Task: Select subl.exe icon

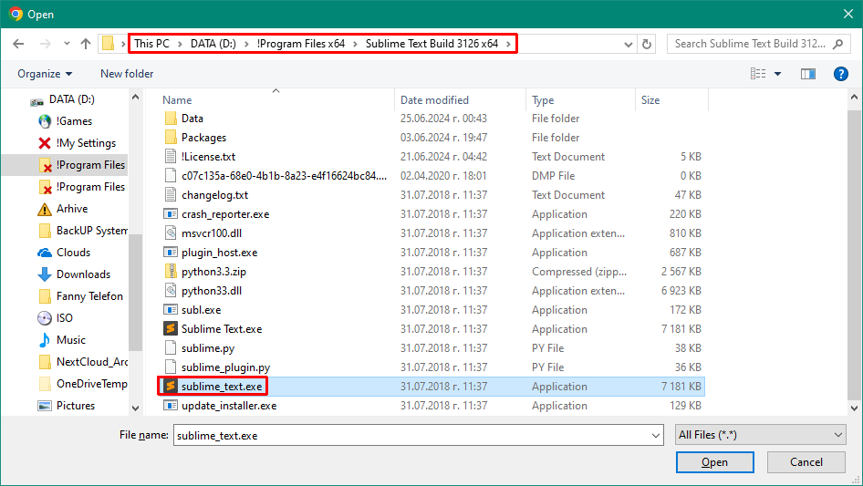Action: point(171,310)
